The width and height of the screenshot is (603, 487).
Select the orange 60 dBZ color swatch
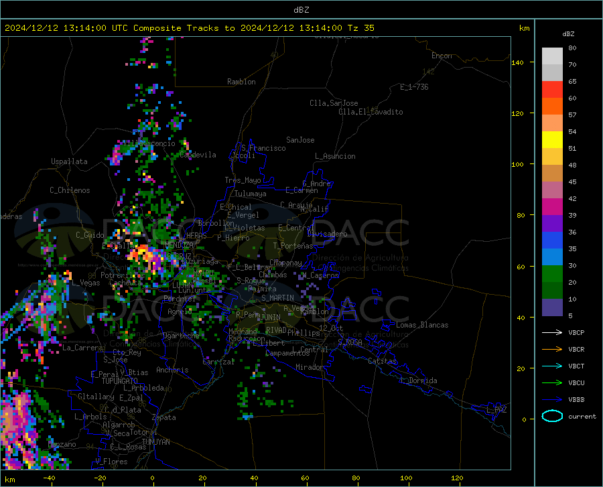pos(552,107)
